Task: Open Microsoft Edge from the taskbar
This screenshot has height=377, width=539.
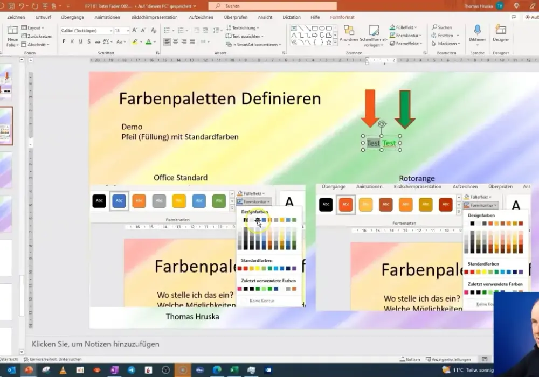Action: (x=217, y=370)
